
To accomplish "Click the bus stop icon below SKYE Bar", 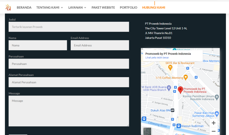I will point(188,68).
